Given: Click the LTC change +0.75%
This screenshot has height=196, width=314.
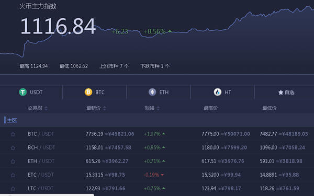Looking at the screenshot, I should coord(152,188).
